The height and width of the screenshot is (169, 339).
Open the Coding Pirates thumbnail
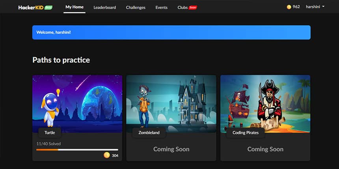265,104
